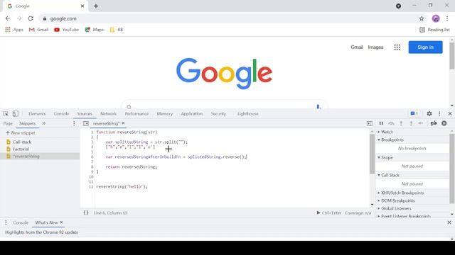This screenshot has height=255, width=455.
Task: Run snippet with the Ctrl+Enter button
Action: [328, 212]
